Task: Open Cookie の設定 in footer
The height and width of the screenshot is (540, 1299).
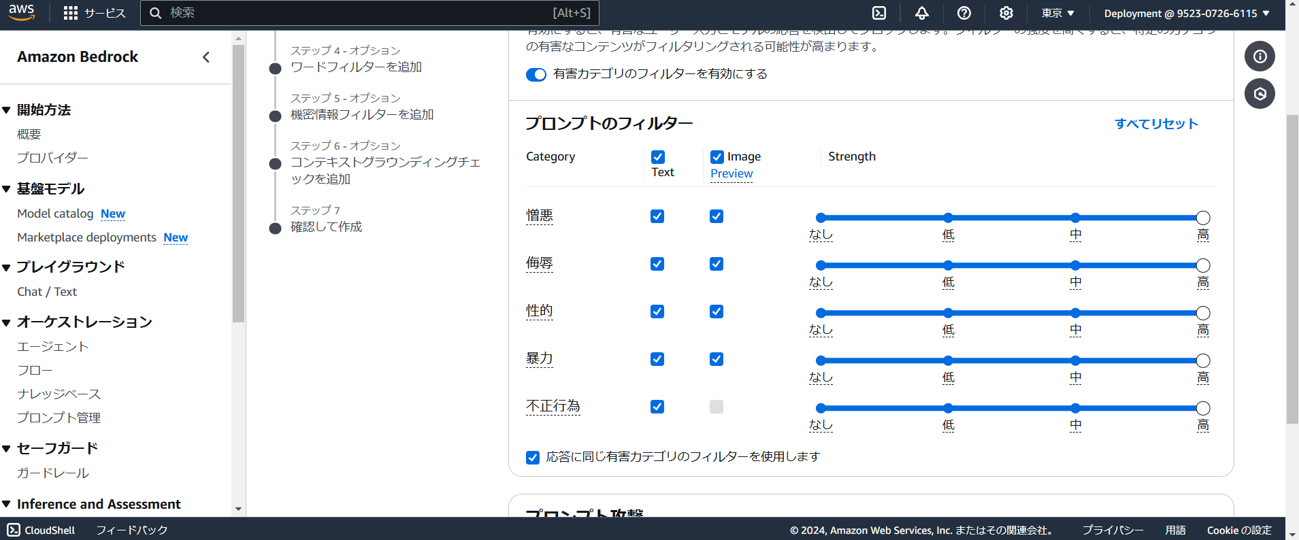Action: click(1239, 530)
